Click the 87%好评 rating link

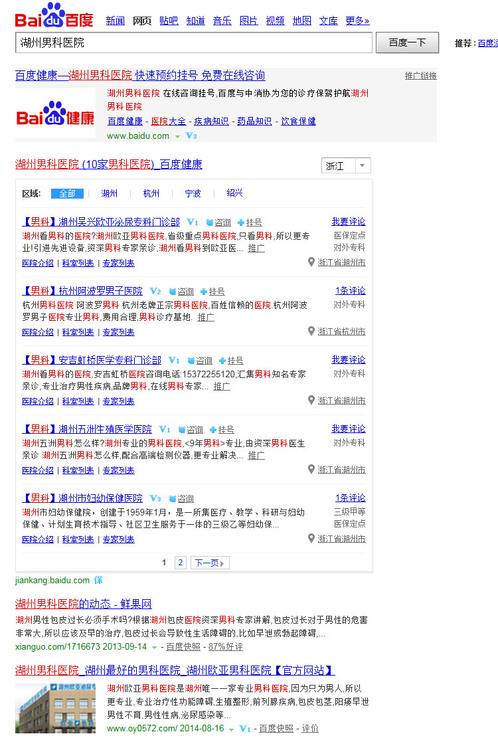[226, 647]
